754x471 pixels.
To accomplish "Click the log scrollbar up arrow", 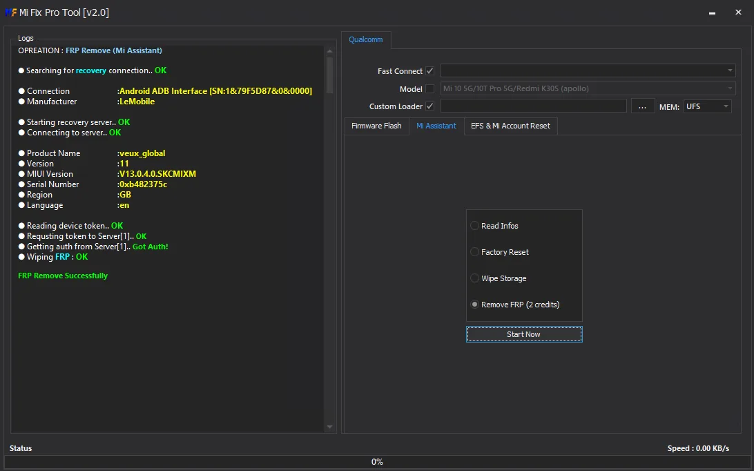I will pos(329,51).
